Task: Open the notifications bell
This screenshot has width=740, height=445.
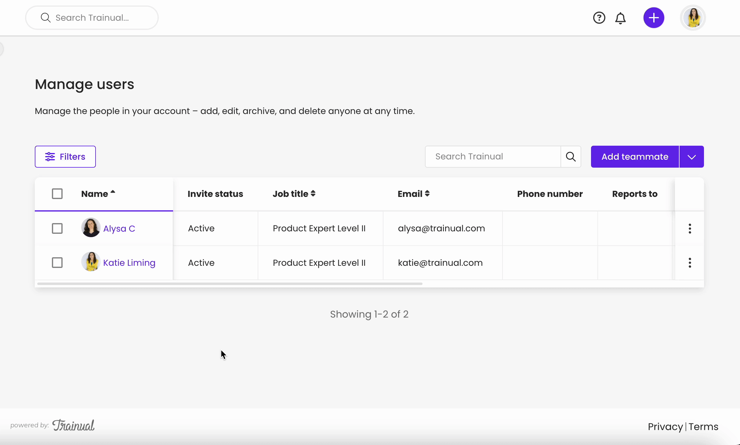Action: (x=620, y=18)
